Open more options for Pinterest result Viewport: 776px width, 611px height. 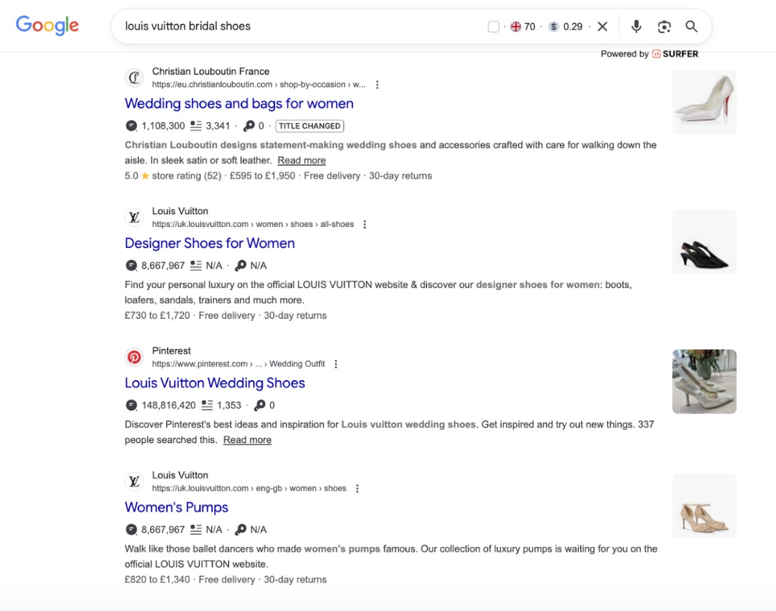tap(336, 363)
